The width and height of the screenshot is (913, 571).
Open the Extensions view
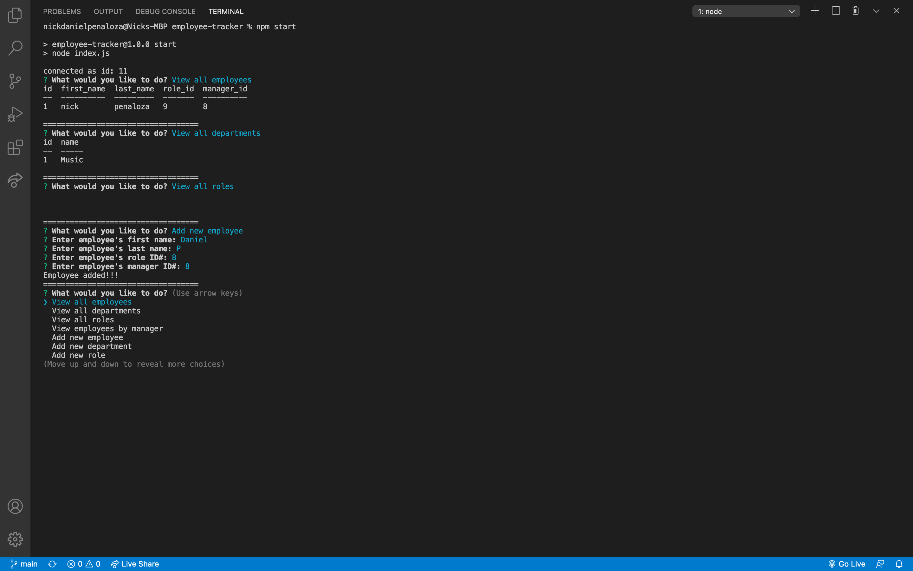[x=15, y=147]
